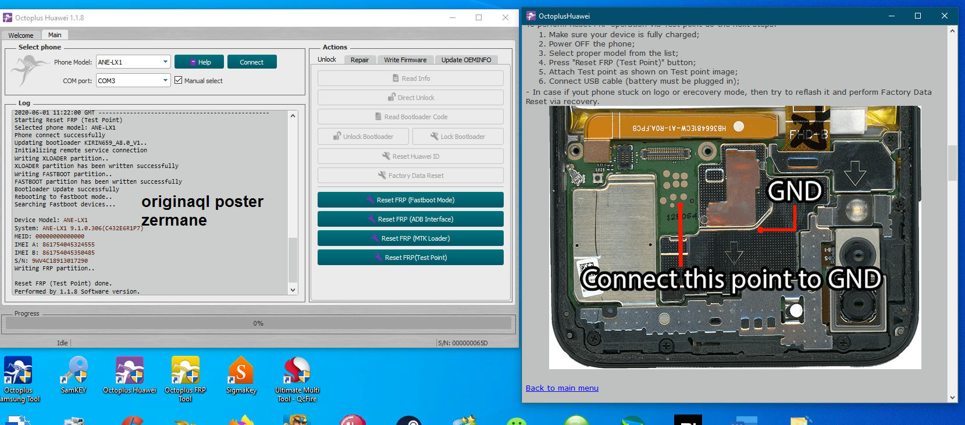Click Direct Unlock button
This screenshot has width=965, height=425.
pos(411,98)
